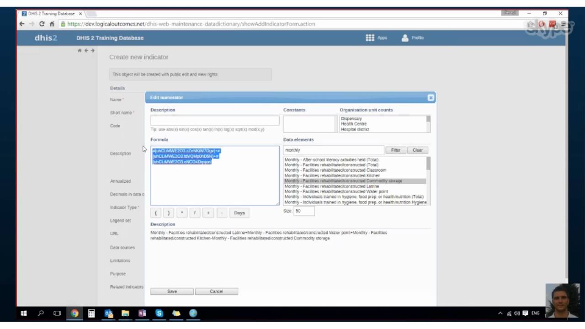
Task: Select Monthly - Facilities rehabilitated/constructed Commodity storage
Action: pos(355,181)
